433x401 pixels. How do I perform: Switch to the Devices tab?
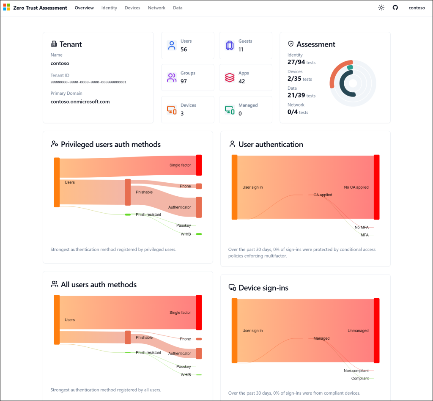click(132, 8)
